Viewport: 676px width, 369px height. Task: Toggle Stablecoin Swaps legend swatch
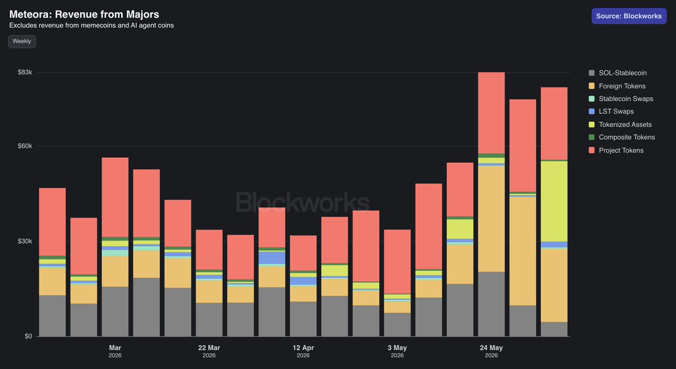coord(591,99)
